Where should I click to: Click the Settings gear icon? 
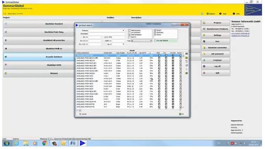204,35
